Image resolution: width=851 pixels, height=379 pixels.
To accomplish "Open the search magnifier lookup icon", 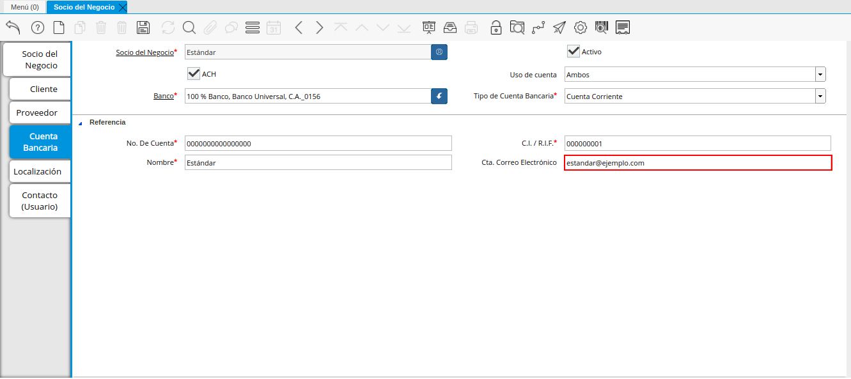I will click(189, 27).
